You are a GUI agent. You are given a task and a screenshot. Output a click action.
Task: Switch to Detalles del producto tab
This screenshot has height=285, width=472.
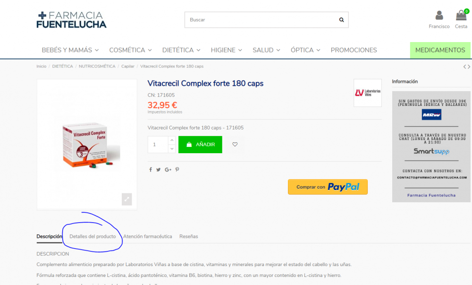[93, 236]
